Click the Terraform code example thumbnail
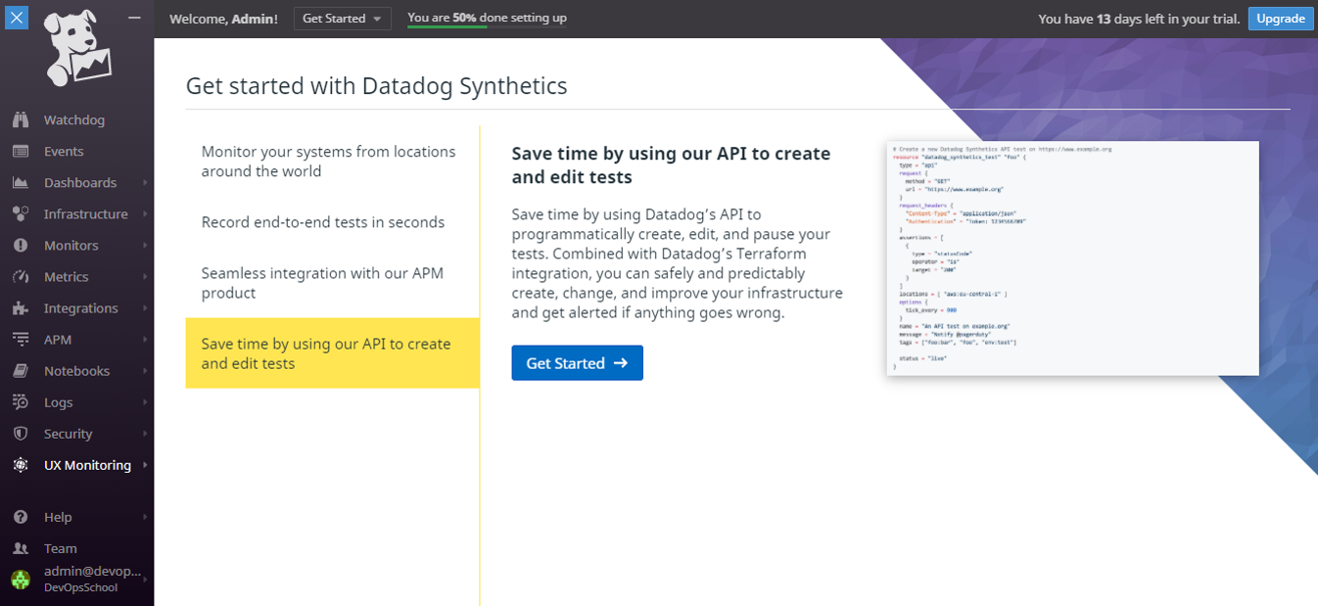The width and height of the screenshot is (1318, 606). pyautogui.click(x=1072, y=258)
